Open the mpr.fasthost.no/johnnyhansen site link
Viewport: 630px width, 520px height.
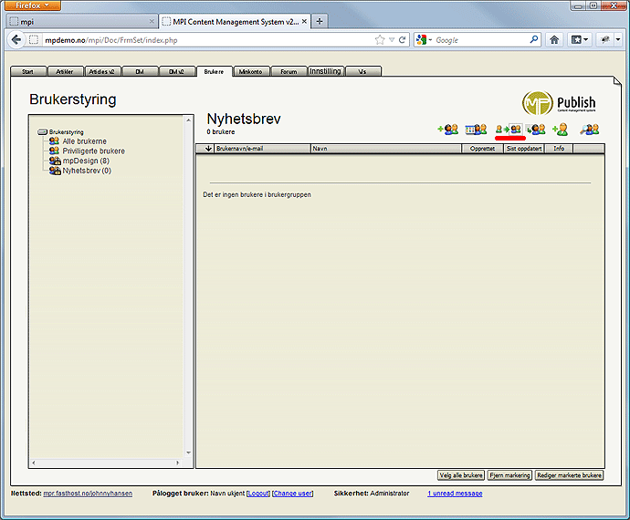pos(88,494)
